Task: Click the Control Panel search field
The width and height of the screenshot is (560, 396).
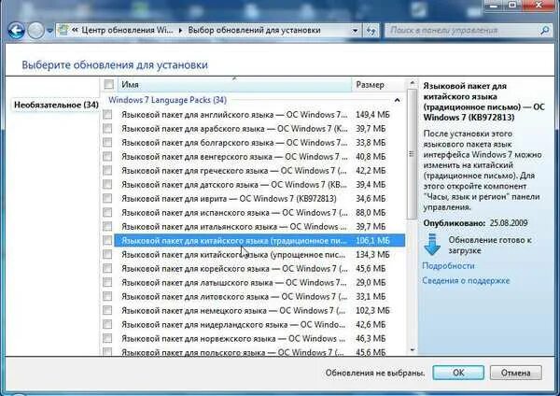Action: (464, 31)
